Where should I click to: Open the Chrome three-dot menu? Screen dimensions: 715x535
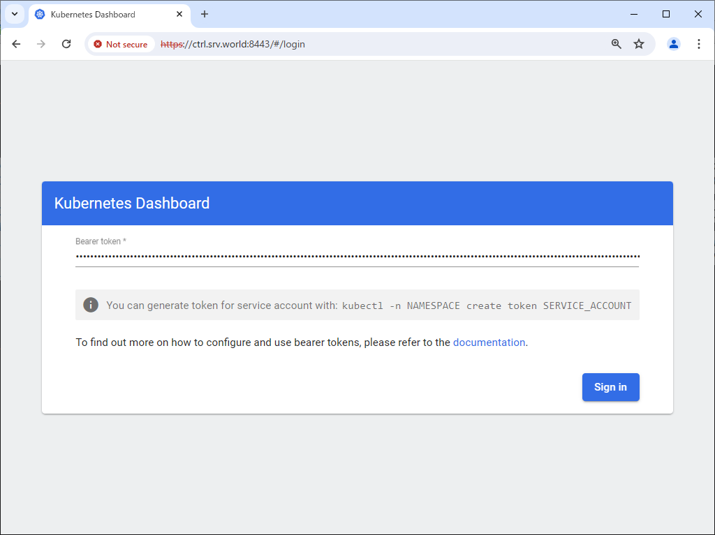[698, 44]
